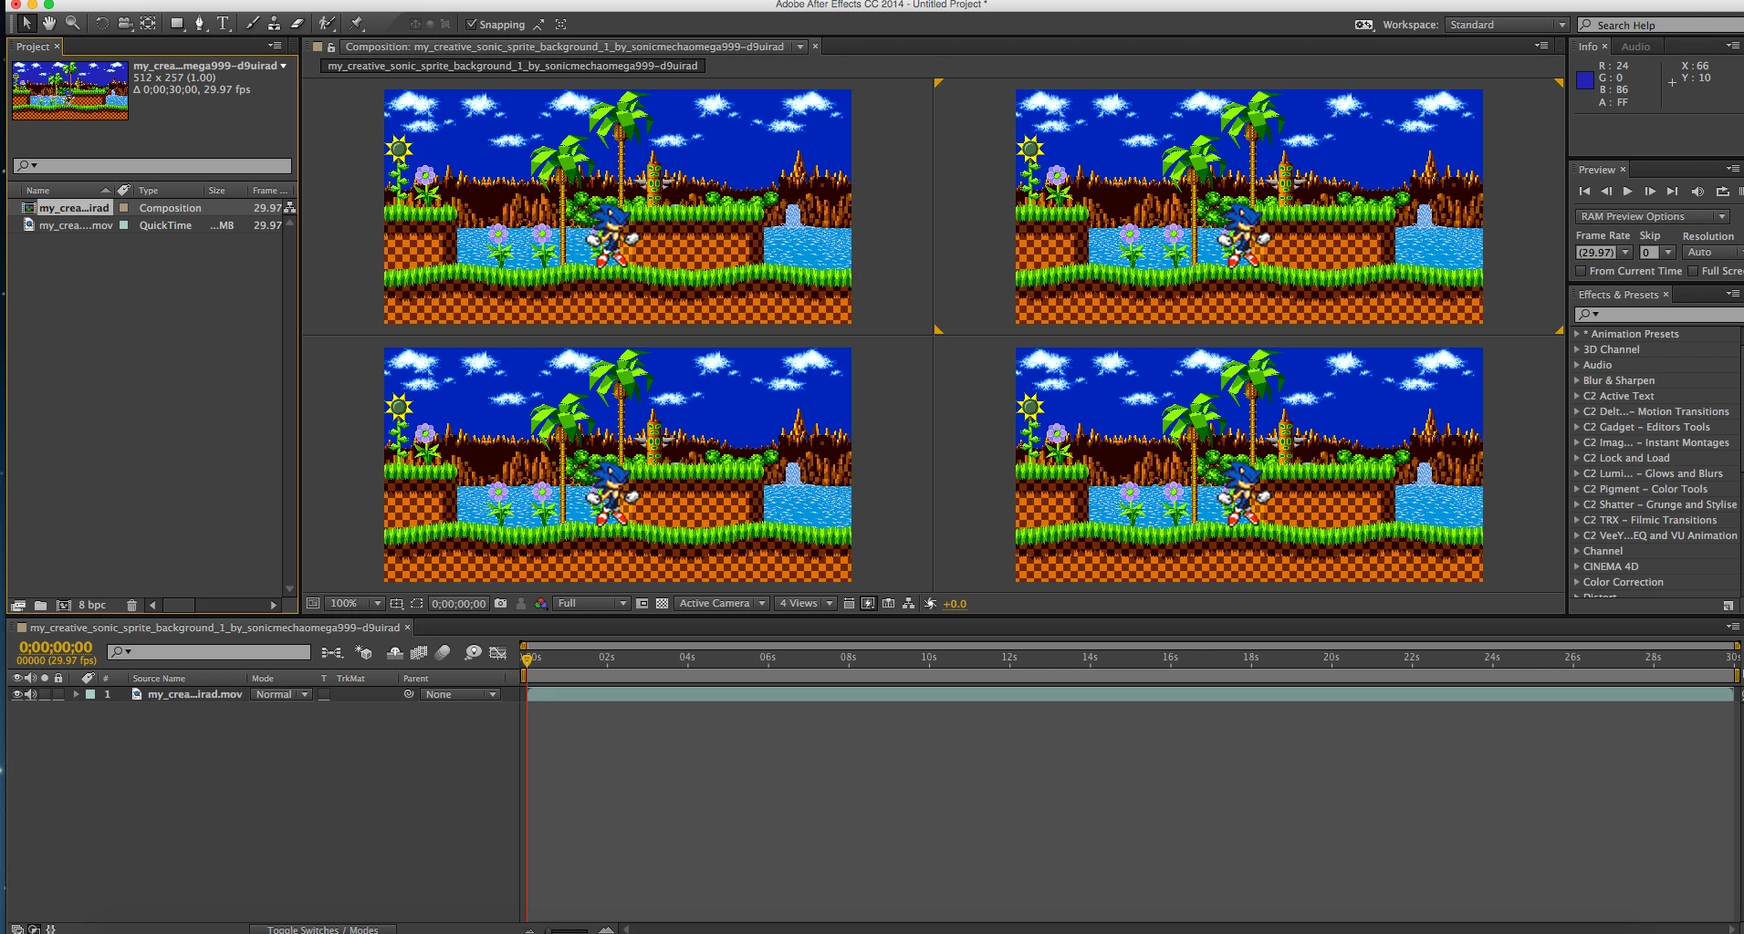Viewport: 1744px width, 934px height.
Task: Open the Full resolution dropdown
Action: point(591,604)
